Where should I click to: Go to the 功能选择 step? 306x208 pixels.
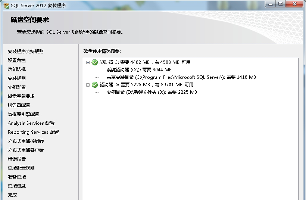point(17,69)
